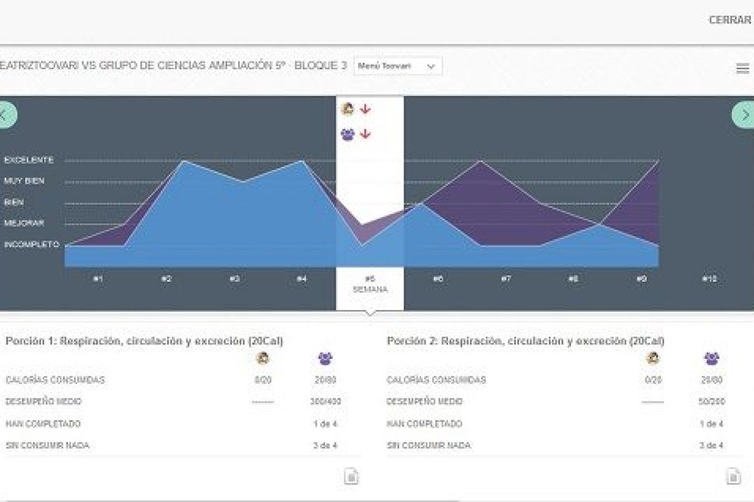
Task: Click the BIEN axis label
Action: 14,203
